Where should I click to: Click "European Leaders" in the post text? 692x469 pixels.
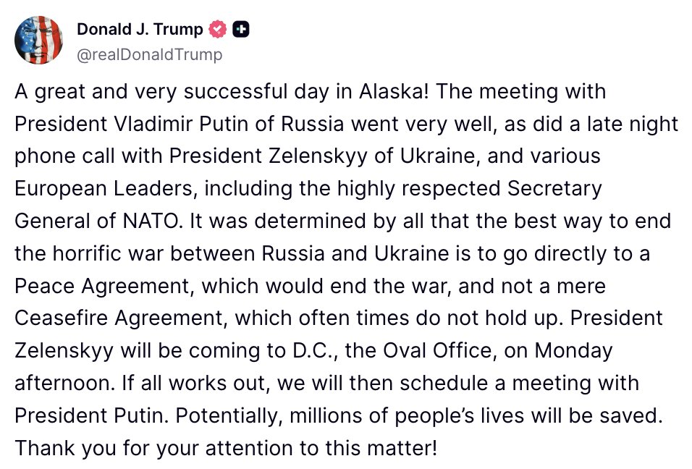pyautogui.click(x=104, y=189)
